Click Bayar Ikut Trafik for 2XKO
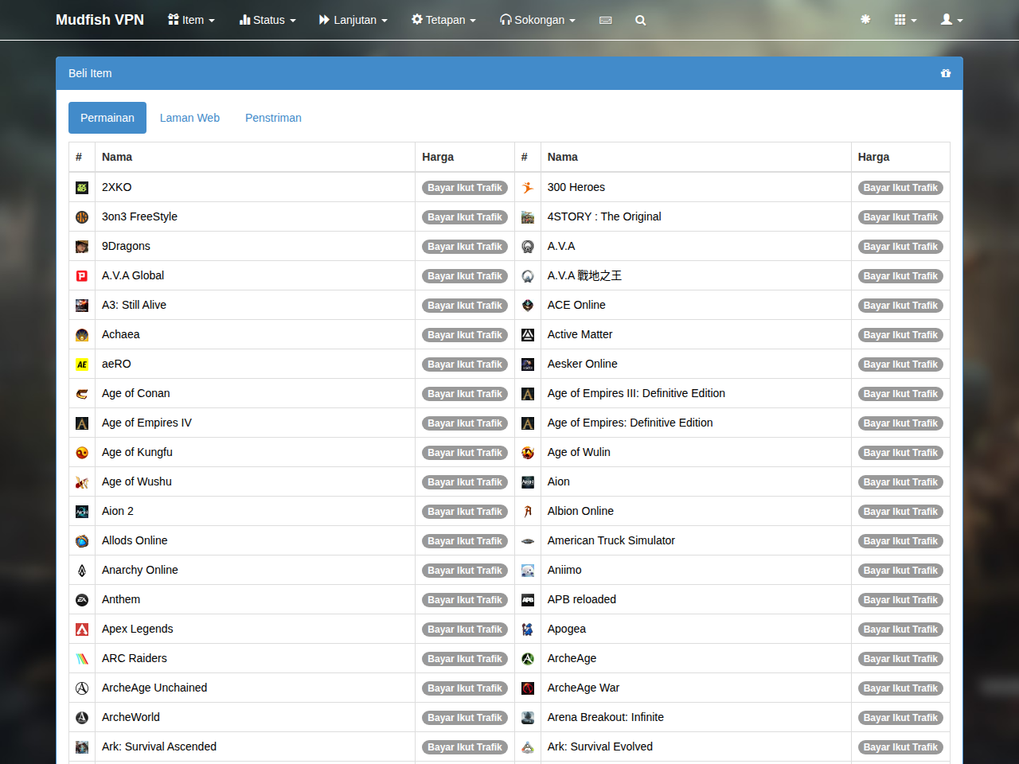The height and width of the screenshot is (764, 1019). click(x=465, y=188)
